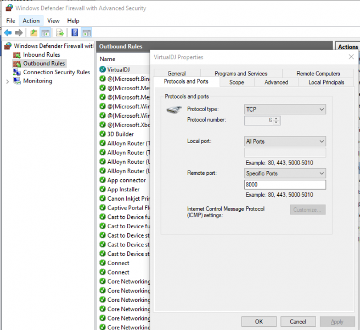Click the Name column header
Viewport: 360px width, 330px height.
point(108,59)
